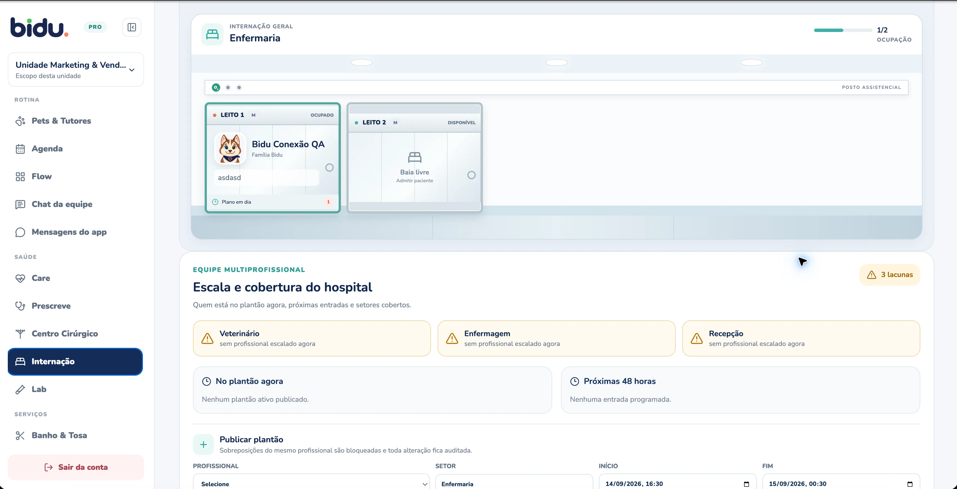
Task: Click the No plantão agora clock icon
Action: pos(207,381)
